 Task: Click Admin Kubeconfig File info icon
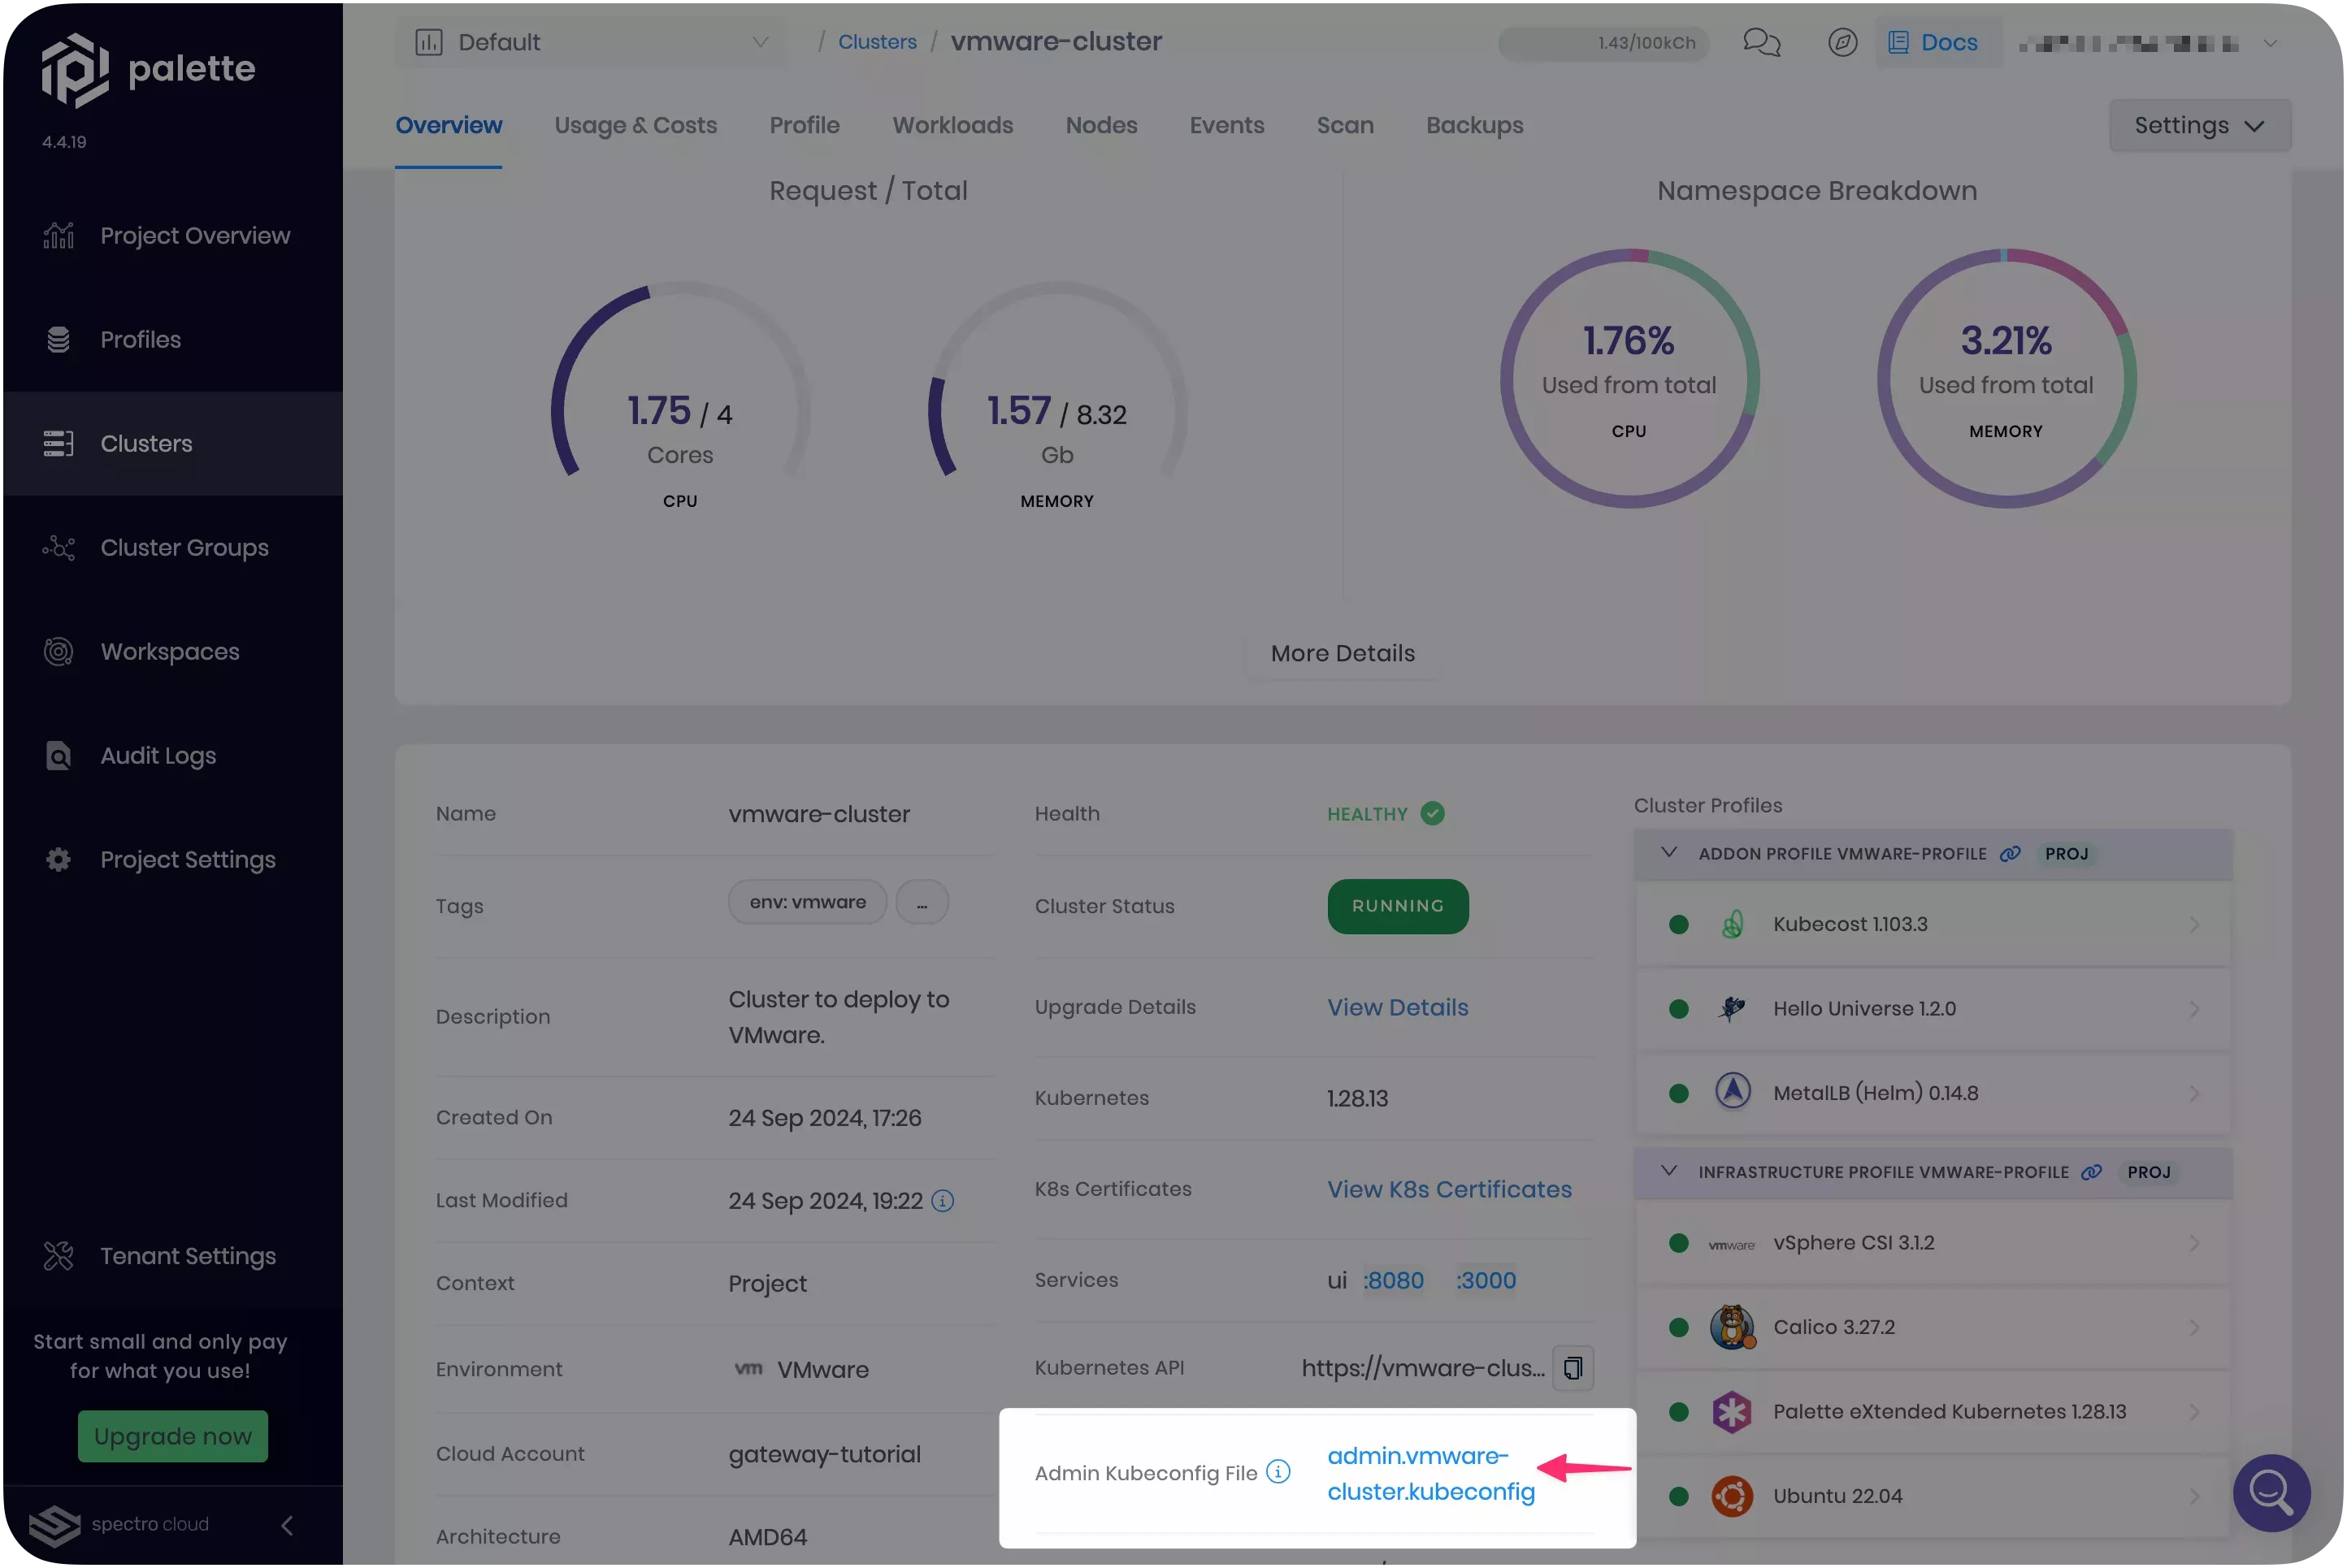tap(1278, 1472)
